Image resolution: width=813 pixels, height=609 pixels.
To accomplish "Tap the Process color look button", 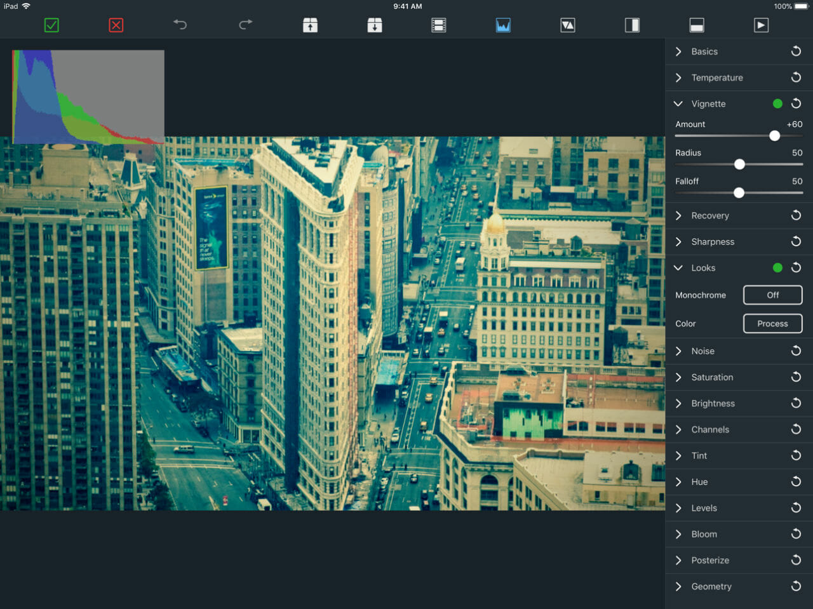I will coord(772,323).
